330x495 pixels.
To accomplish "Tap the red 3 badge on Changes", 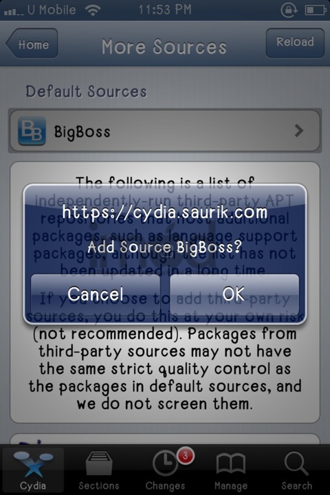I will 186,456.
